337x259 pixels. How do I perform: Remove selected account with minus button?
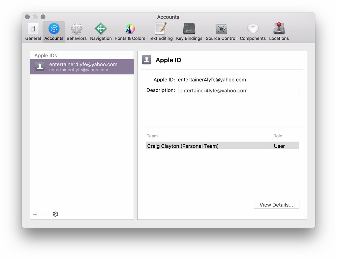45,214
